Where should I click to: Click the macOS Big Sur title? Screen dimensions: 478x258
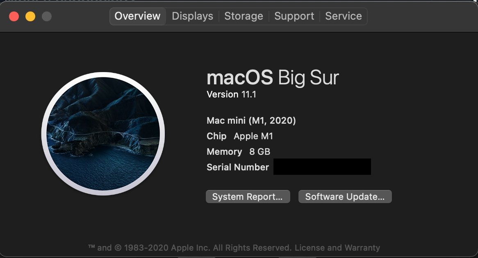(273, 77)
